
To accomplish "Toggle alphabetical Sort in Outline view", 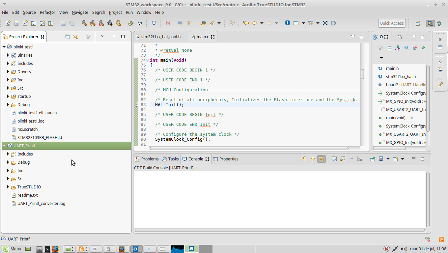I will tap(398, 48).
